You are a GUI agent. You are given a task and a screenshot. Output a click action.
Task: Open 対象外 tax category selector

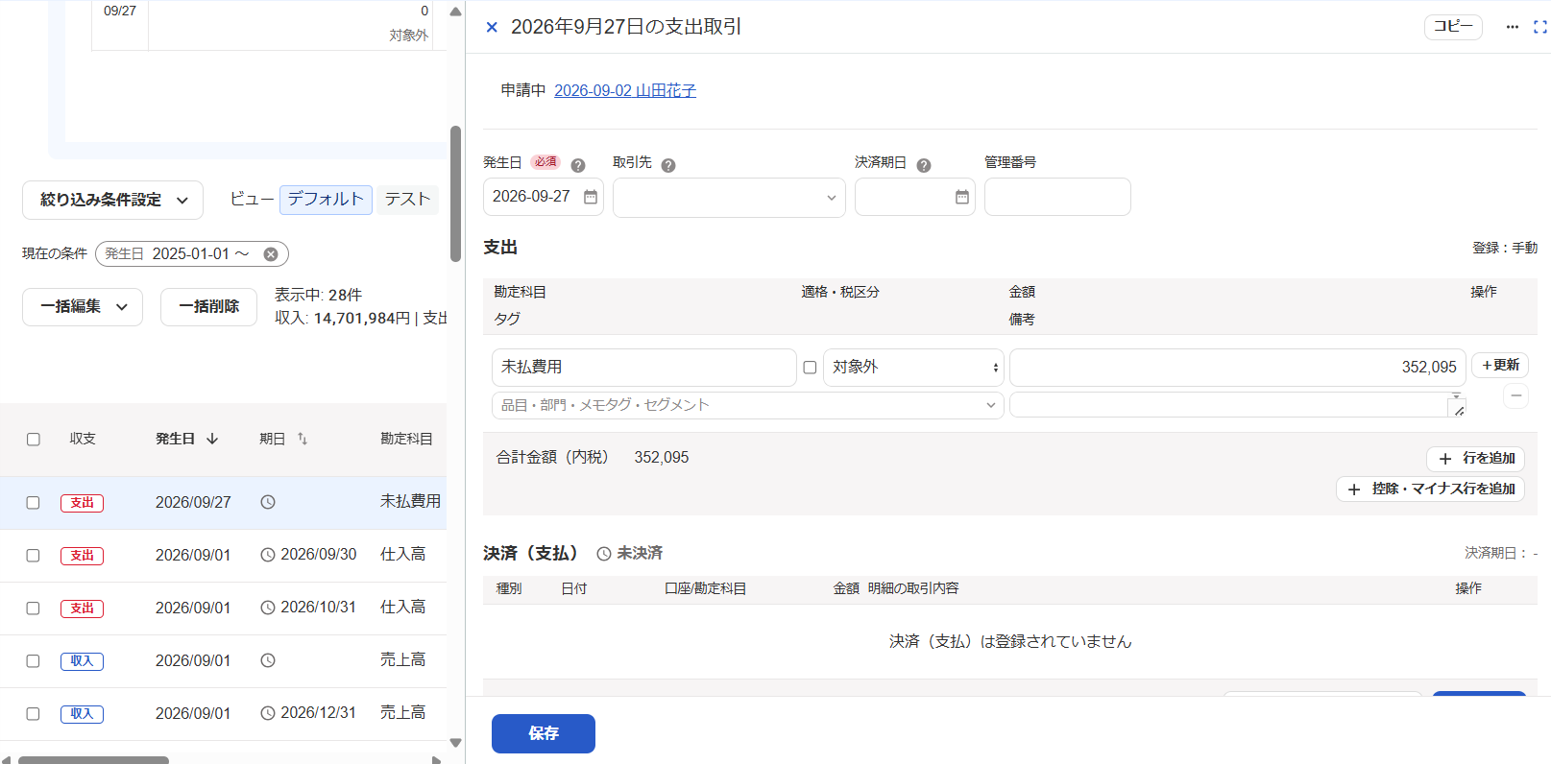point(913,368)
